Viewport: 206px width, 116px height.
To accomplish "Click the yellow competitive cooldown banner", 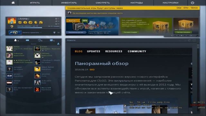I will 133,8.
